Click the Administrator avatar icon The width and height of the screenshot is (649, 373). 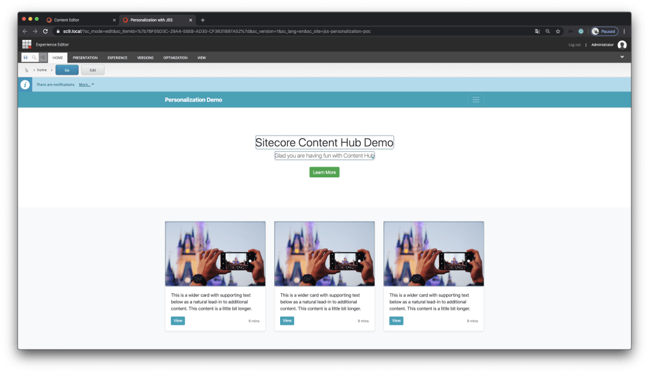click(x=622, y=44)
